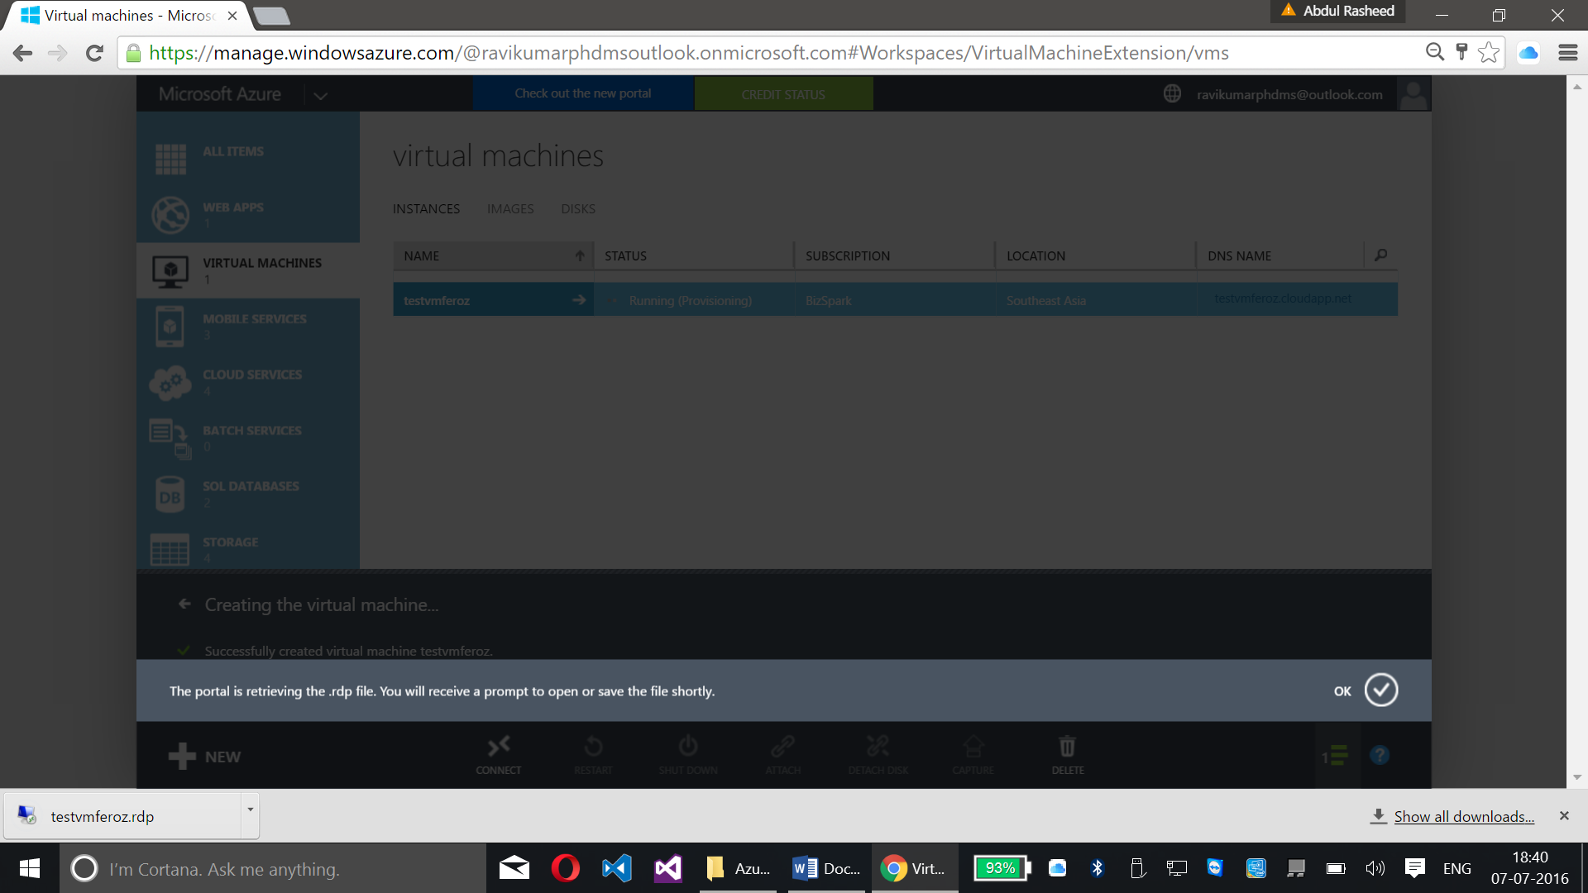Select Batch Services in the sidebar
The width and height of the screenshot is (1588, 893).
click(248, 438)
